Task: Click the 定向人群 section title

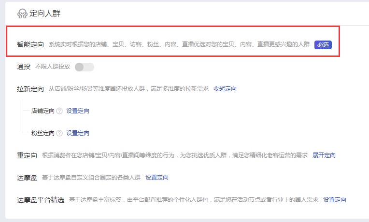Action: (x=45, y=14)
